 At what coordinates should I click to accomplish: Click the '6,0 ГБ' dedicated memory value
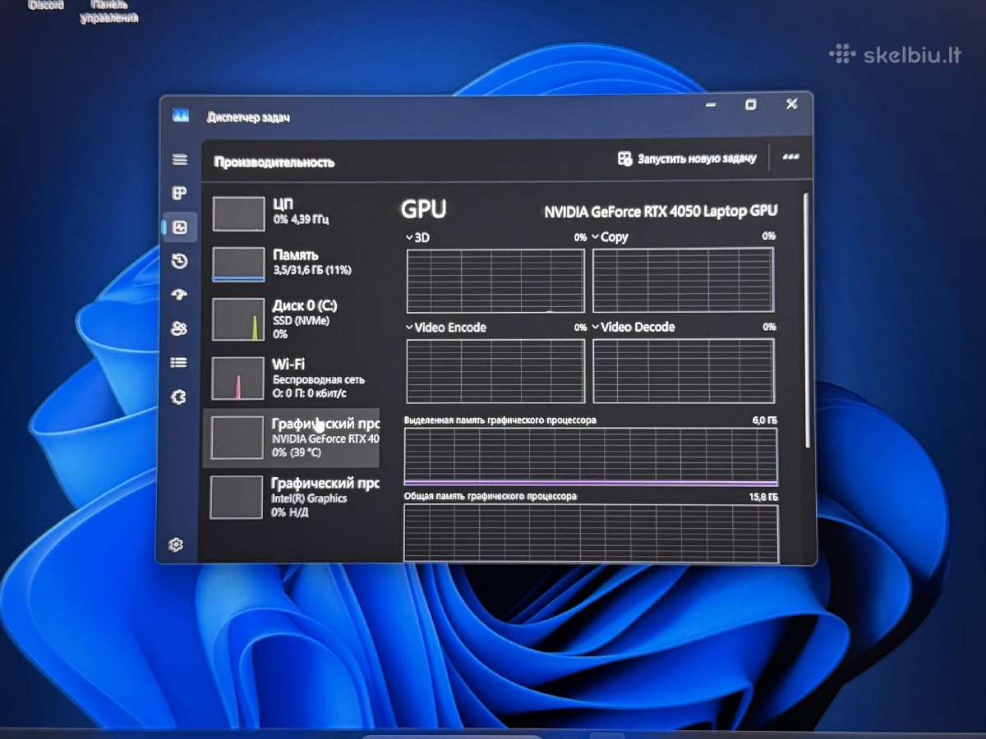click(764, 420)
